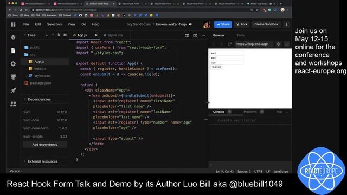
Task: Open the GitHub sidebar icon
Action: [x=13, y=77]
